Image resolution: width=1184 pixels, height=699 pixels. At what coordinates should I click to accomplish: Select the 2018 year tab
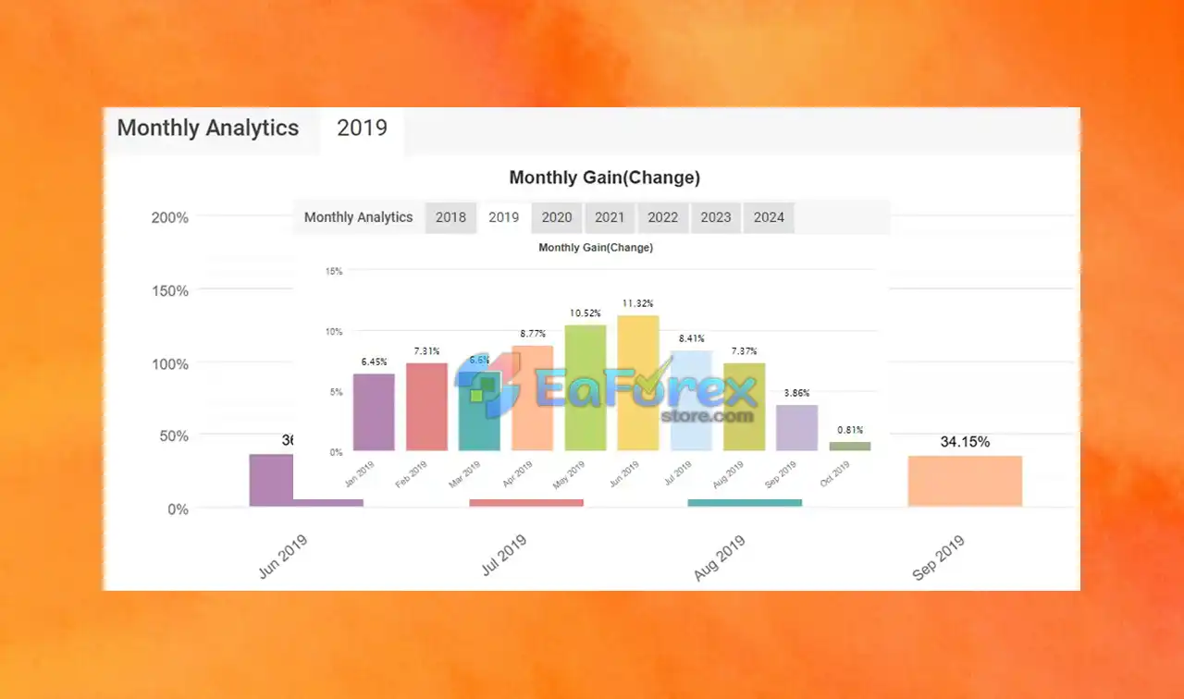coord(450,217)
